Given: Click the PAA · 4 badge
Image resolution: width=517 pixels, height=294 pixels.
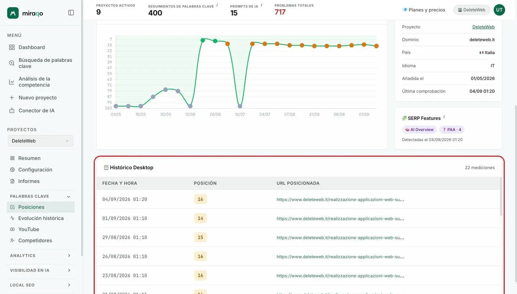Looking at the screenshot, I should [x=452, y=130].
